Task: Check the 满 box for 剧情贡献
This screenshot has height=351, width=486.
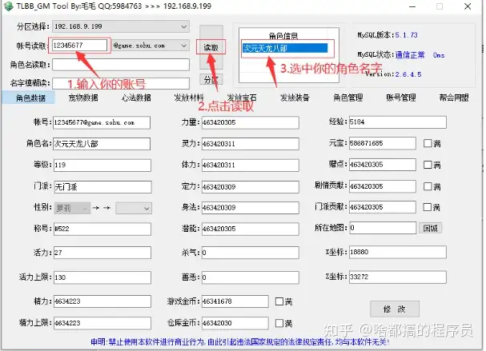Action: pos(428,186)
